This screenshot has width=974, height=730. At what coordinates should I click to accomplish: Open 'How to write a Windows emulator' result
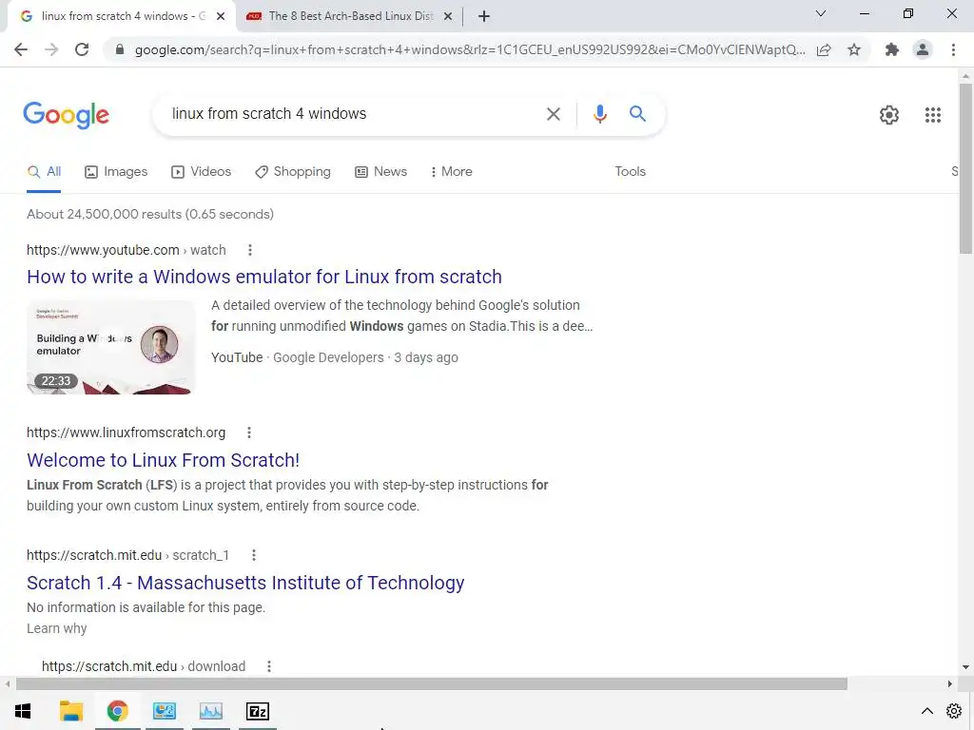tap(264, 277)
